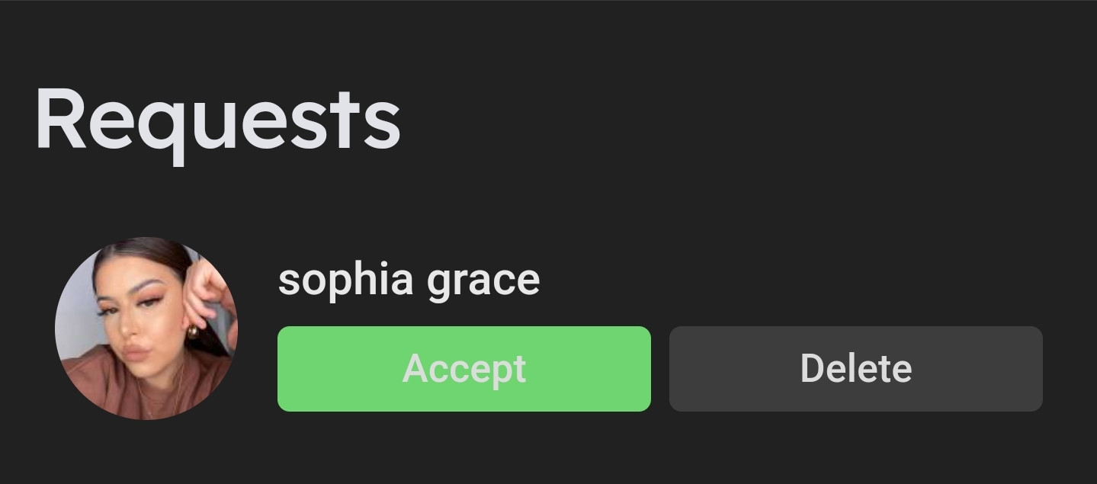Select the Requests heading
The width and height of the screenshot is (1097, 484).
[x=217, y=120]
